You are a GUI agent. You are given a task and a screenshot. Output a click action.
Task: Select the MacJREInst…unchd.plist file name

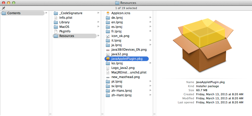[x=129, y=72]
